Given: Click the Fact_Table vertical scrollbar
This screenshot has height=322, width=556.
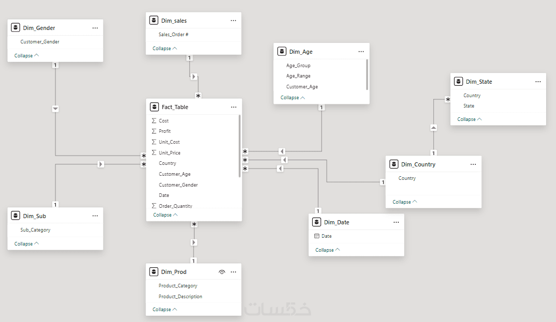Looking at the screenshot, I should [239, 146].
